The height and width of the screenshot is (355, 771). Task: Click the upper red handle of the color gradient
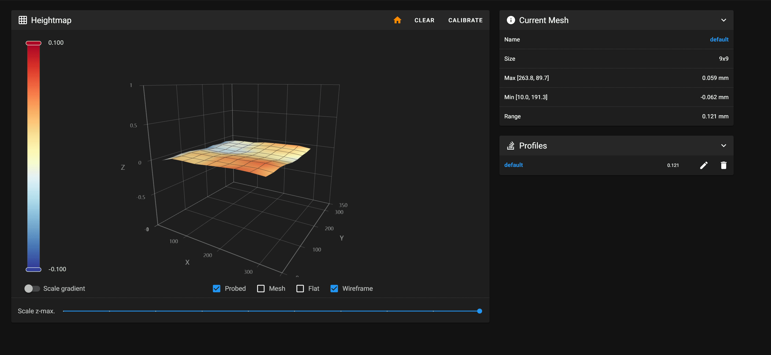34,43
